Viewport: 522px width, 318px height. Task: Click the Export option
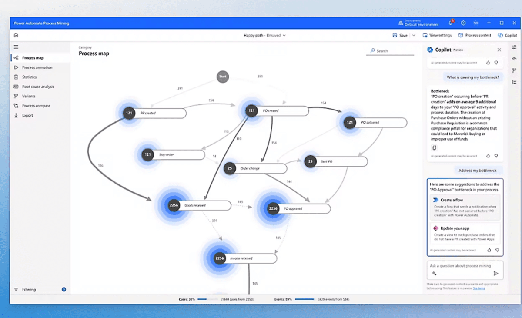[27, 115]
